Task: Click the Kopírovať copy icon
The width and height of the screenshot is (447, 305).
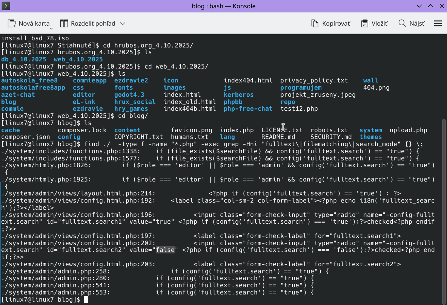Action: pos(315,23)
